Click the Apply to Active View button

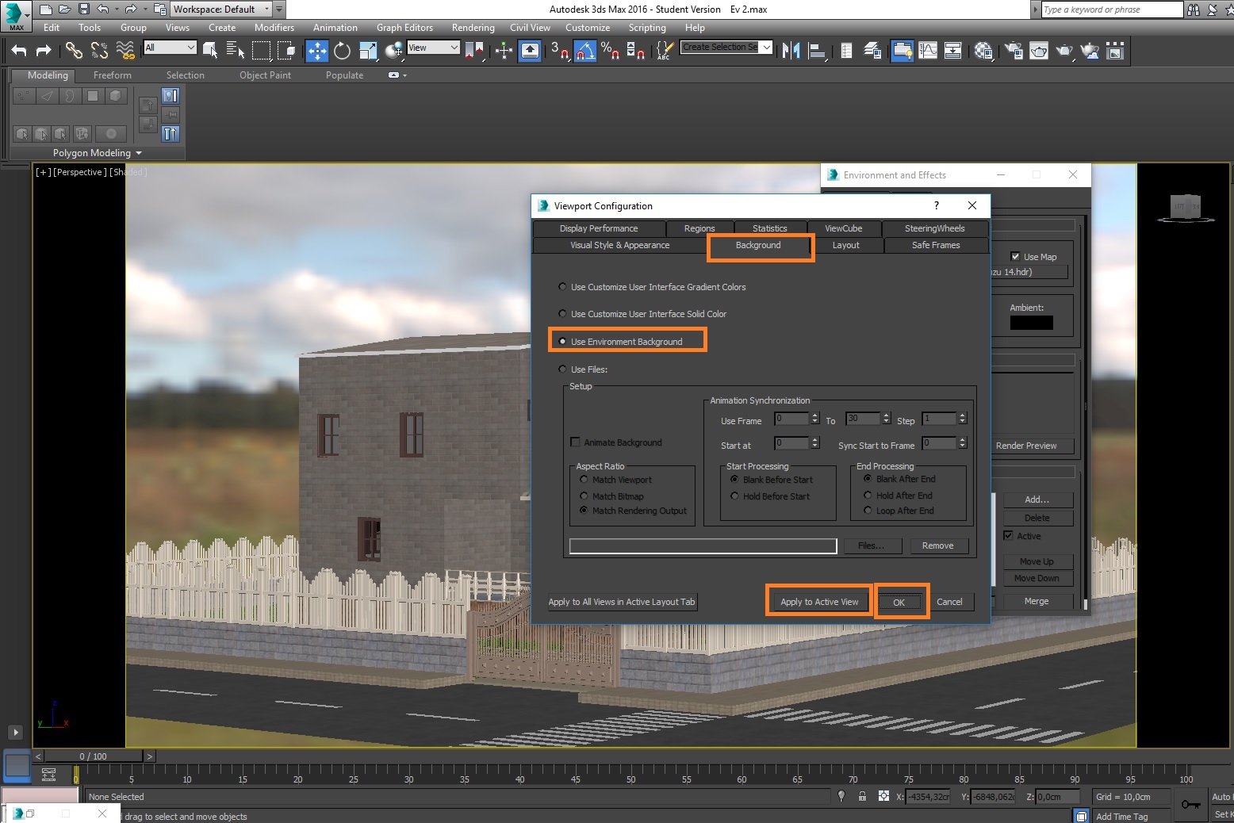(819, 602)
